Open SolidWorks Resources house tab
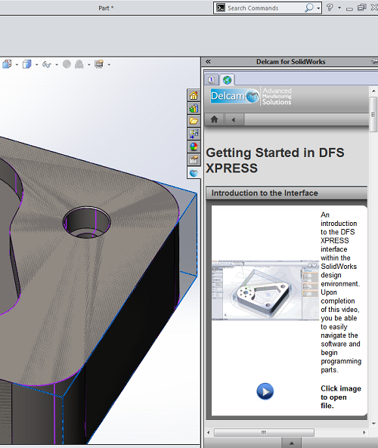Viewport: 378px width, 448px height. coord(194,95)
